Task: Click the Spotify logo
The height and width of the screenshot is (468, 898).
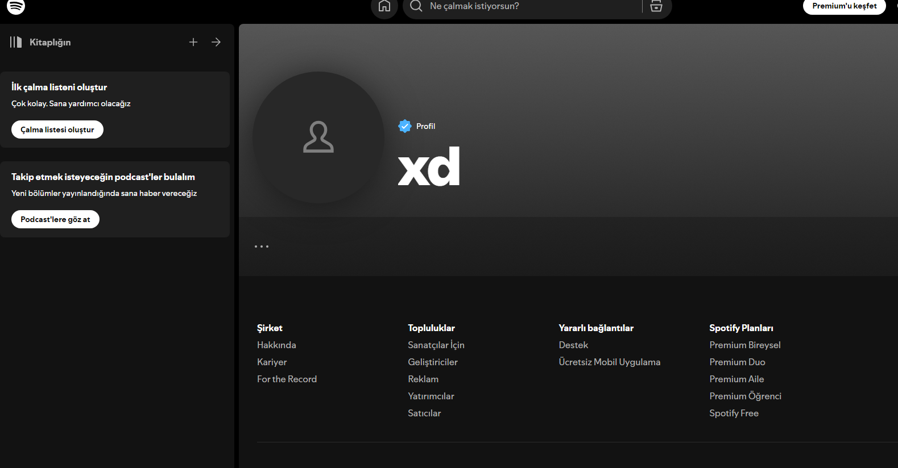Action: 16,6
